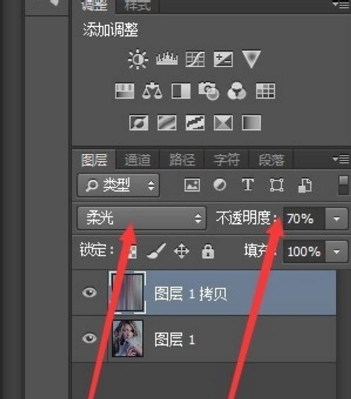This screenshot has width=351, height=399.
Task: Open the 填充 slider dropdown arrow
Action: (x=337, y=251)
